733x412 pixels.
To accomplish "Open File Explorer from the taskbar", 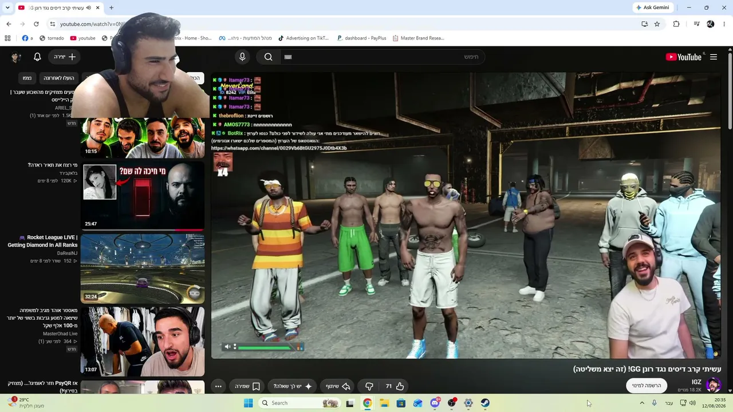I will point(384,403).
